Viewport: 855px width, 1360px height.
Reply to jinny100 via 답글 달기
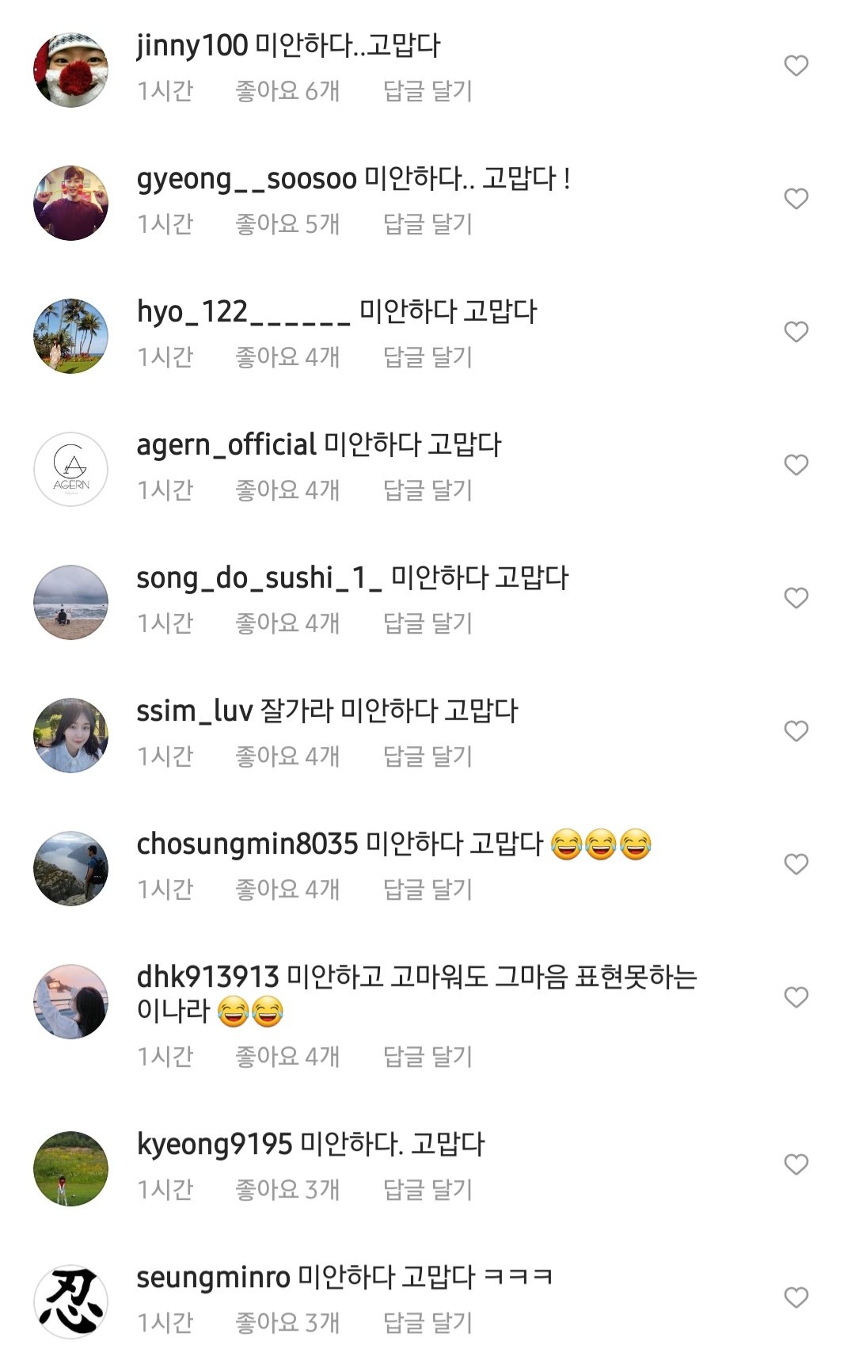click(x=427, y=91)
